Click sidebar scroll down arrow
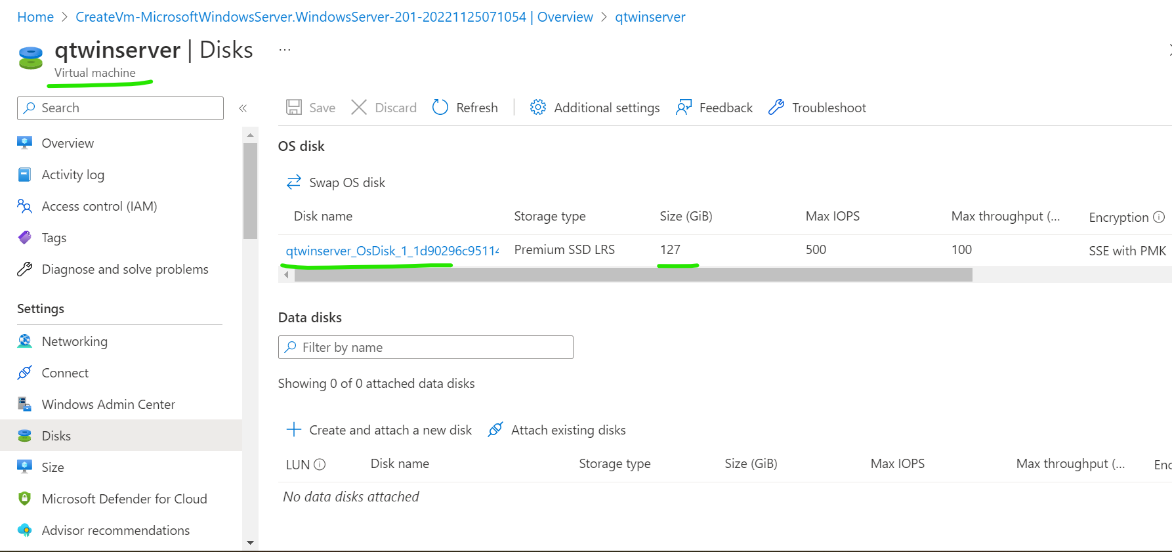 250,543
